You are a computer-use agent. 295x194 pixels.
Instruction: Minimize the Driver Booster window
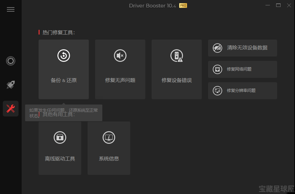[x=267, y=5]
